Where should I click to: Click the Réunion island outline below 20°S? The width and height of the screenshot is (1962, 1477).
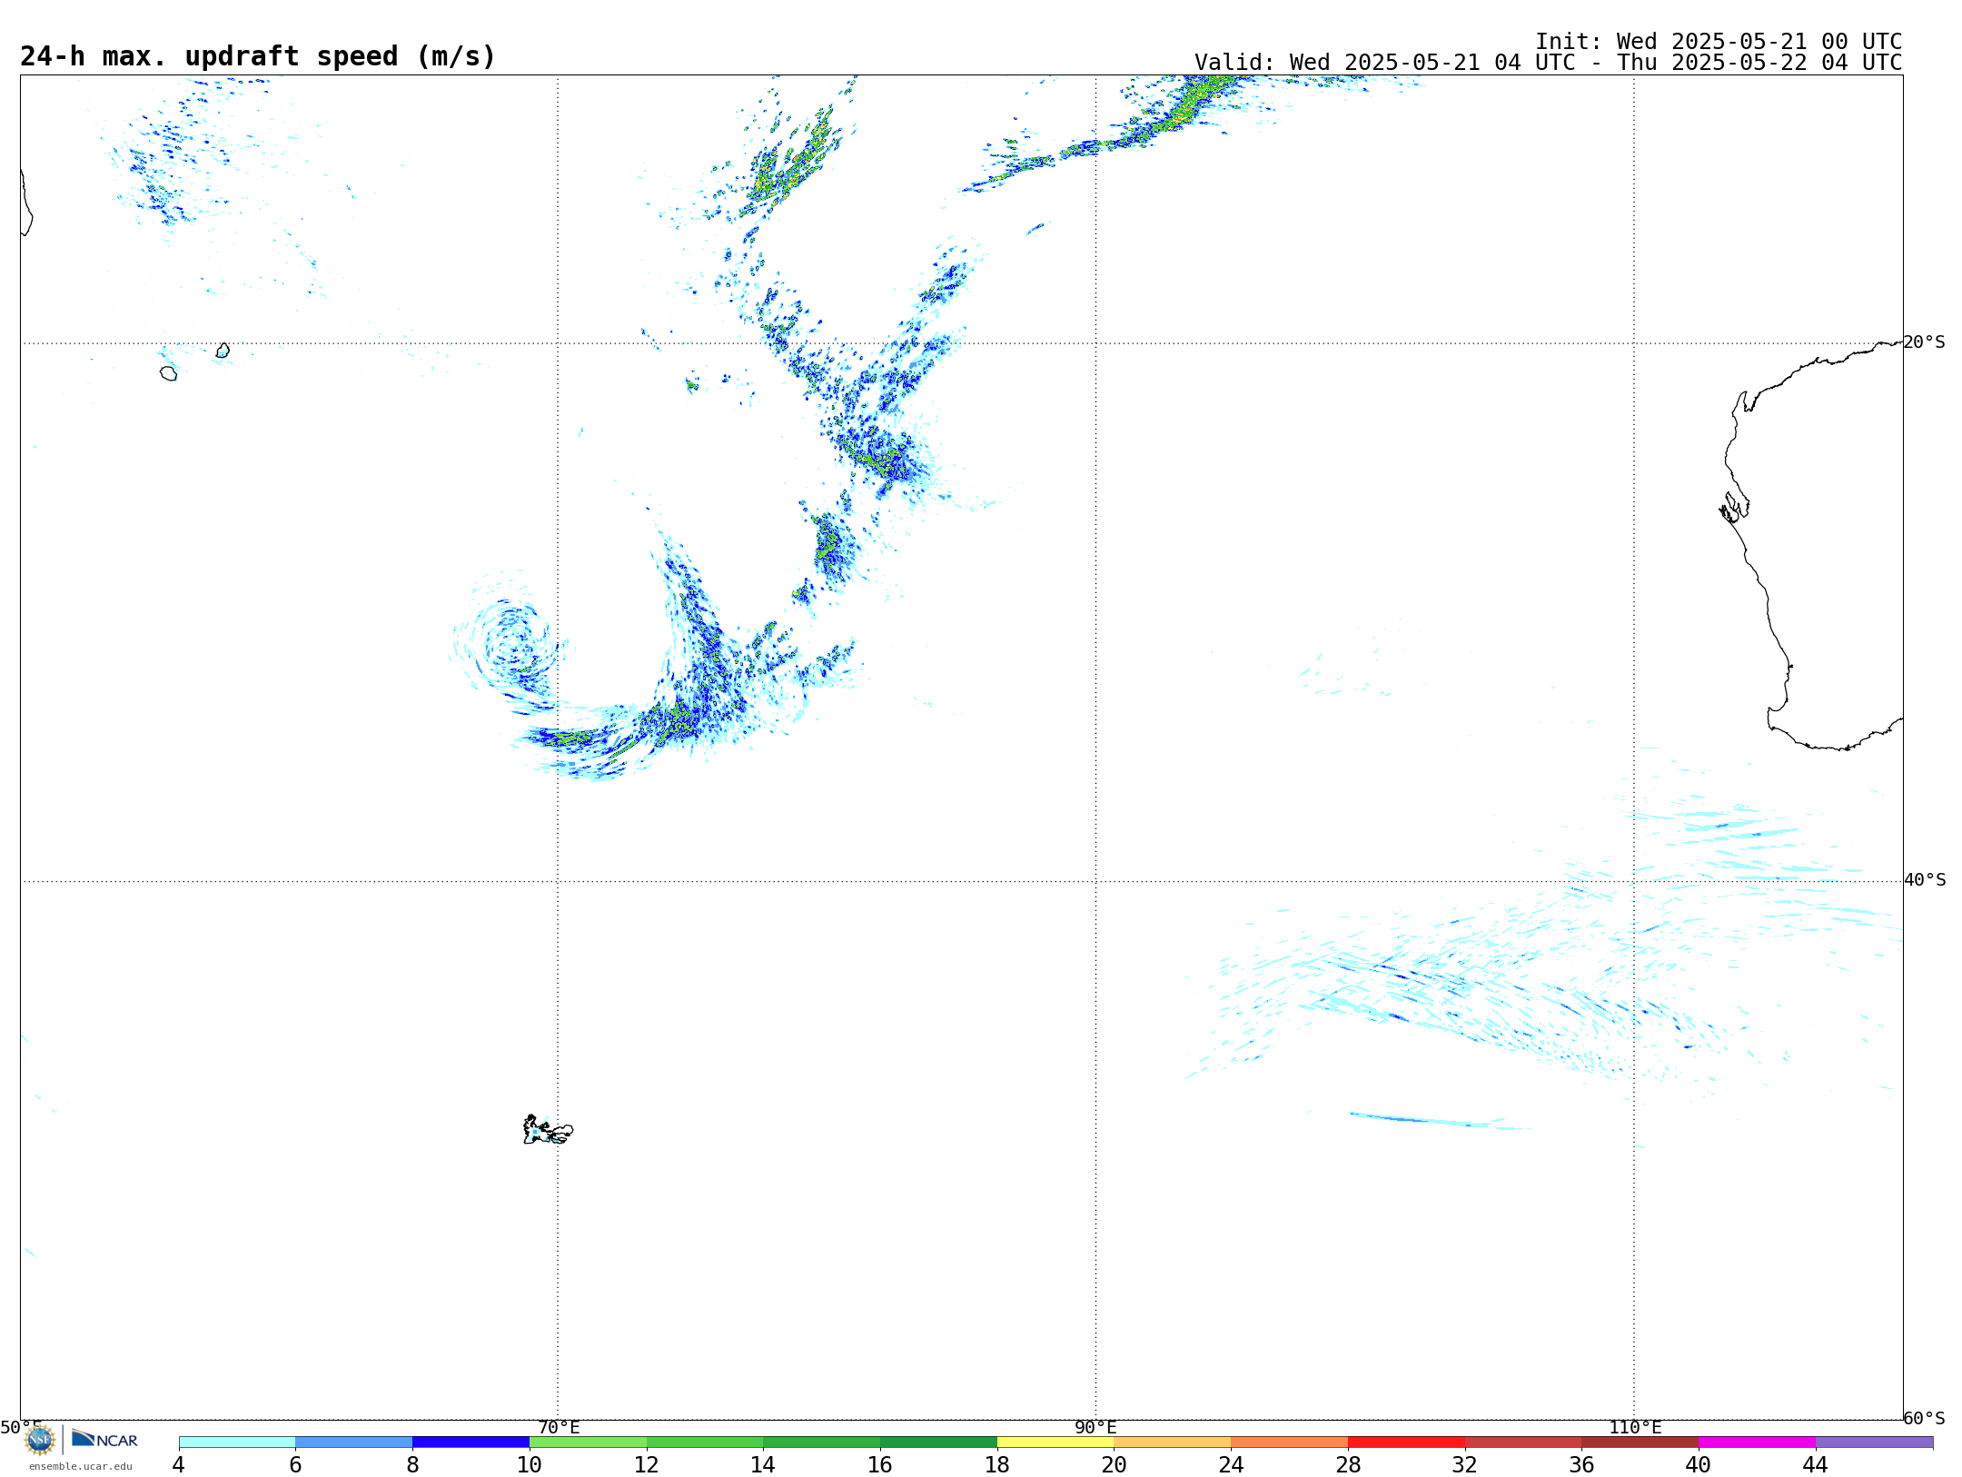[x=168, y=373]
